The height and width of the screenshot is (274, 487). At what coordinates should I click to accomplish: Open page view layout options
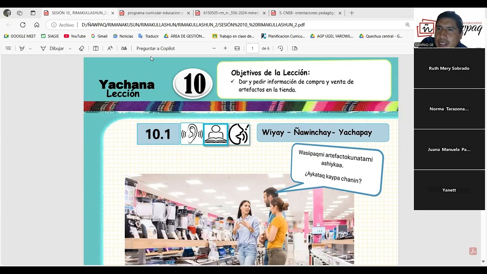[x=294, y=48]
